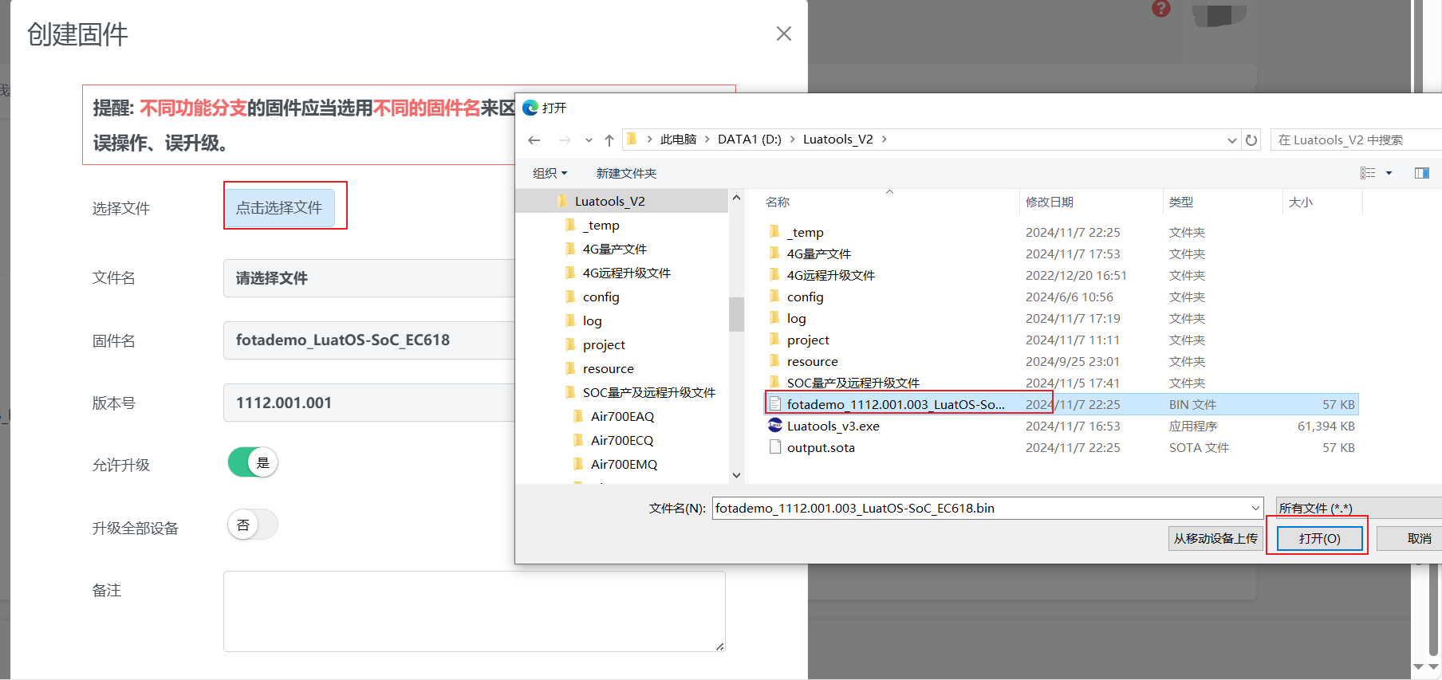Toggle the preview pane icon
The image size is (1442, 680).
pos(1422,173)
